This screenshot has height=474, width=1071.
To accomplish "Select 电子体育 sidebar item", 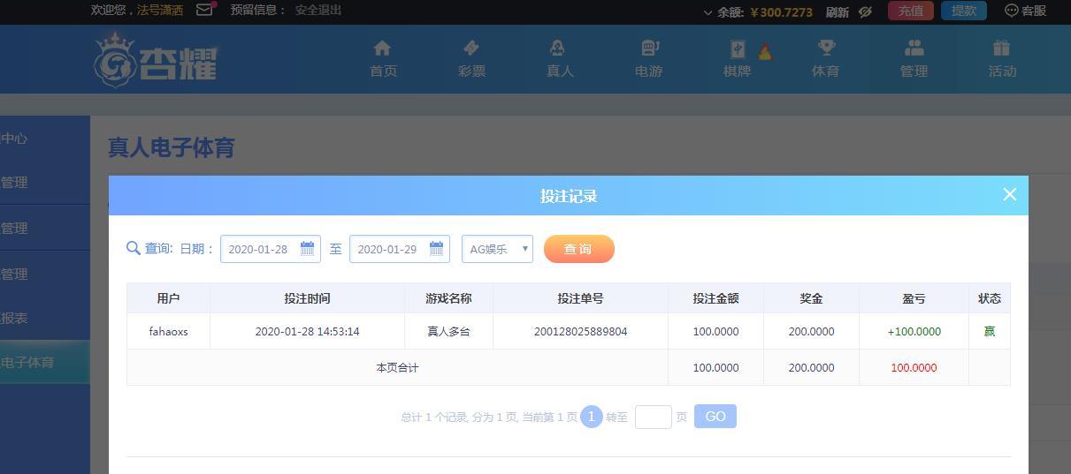I will 44,362.
